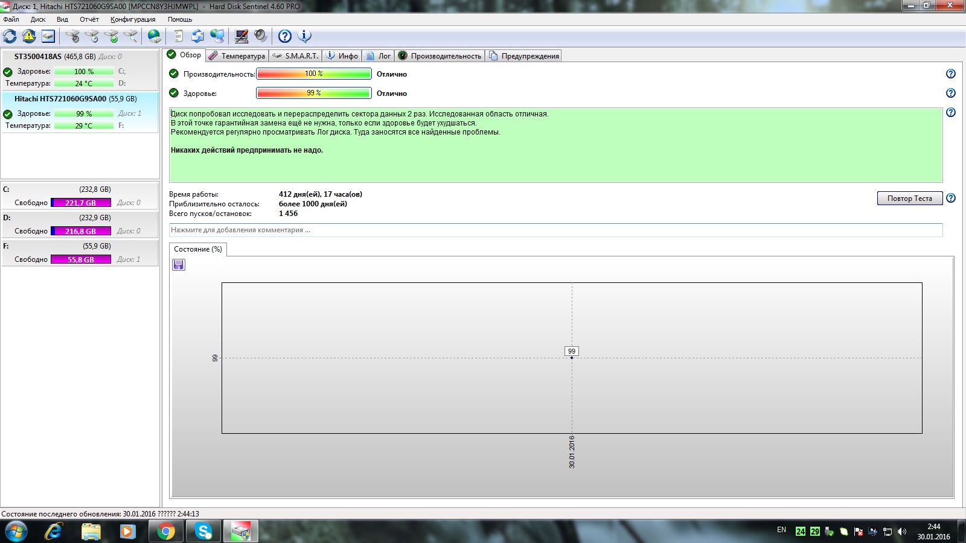This screenshot has height=543, width=966.
Task: Click the "412 дня(ей), 17 часа(ов)" value
Action: [x=321, y=194]
